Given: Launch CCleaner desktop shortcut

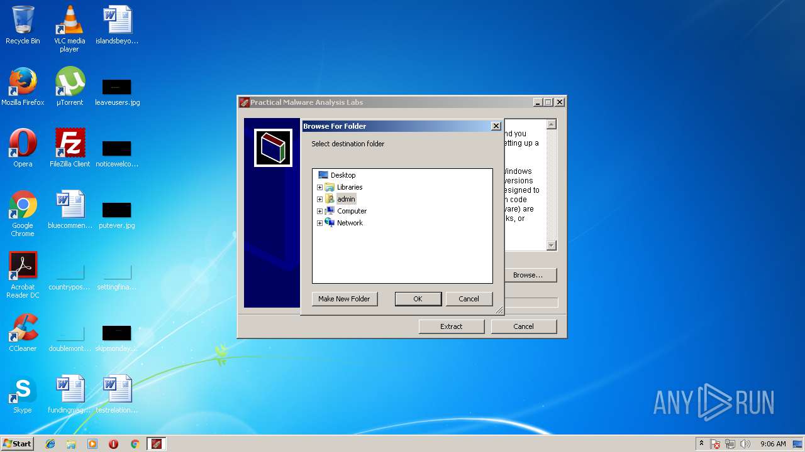Looking at the screenshot, I should 23,333.
